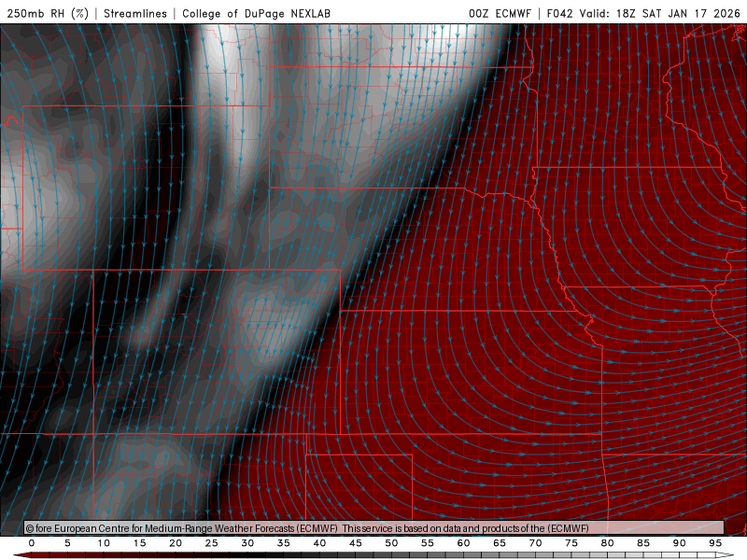The image size is (747, 560).
Task: Click the "30" colorbar tick label
Action: (x=247, y=543)
